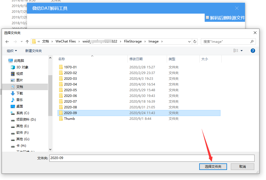Open the blue Help question mark
Screen dimensions: 266x180
point(253,51)
